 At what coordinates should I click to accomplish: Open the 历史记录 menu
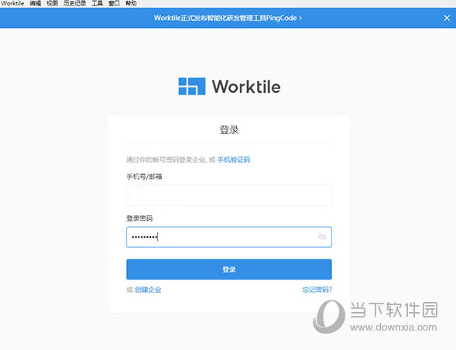tap(75, 3)
